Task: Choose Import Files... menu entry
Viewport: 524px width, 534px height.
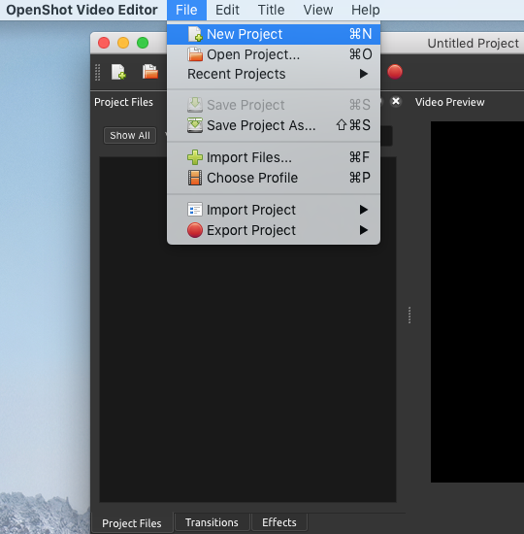Action: (274, 157)
